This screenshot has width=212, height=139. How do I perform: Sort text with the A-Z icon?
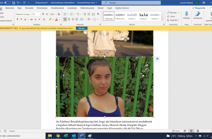coord(93,14)
